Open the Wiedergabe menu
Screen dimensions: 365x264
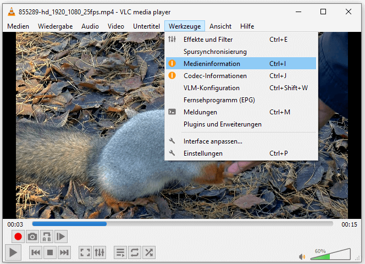pos(55,26)
